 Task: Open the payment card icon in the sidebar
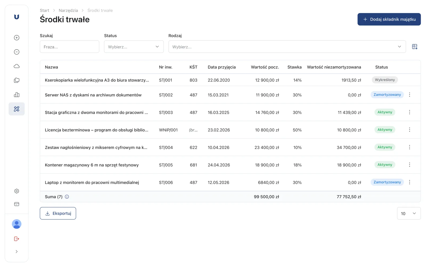point(17,204)
